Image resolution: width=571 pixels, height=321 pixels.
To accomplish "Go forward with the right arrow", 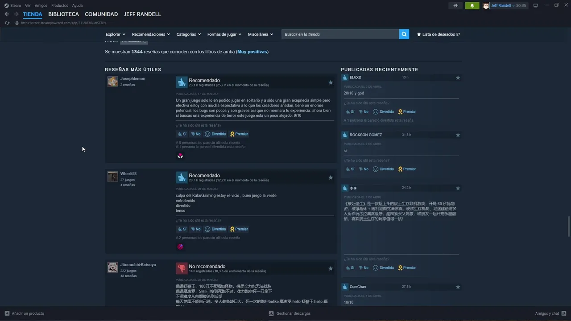I will (x=16, y=14).
